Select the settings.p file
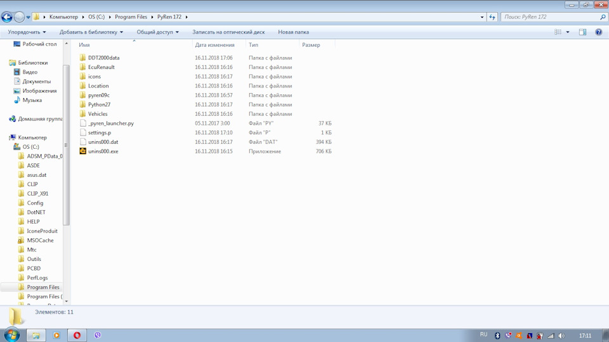 tap(100, 132)
